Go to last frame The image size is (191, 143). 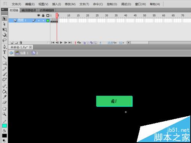70,42
